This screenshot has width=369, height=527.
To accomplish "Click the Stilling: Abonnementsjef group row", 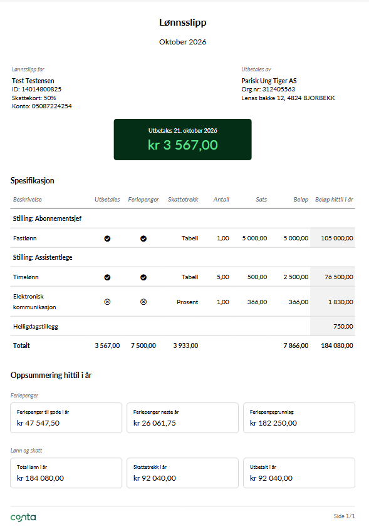I will (x=183, y=218).
